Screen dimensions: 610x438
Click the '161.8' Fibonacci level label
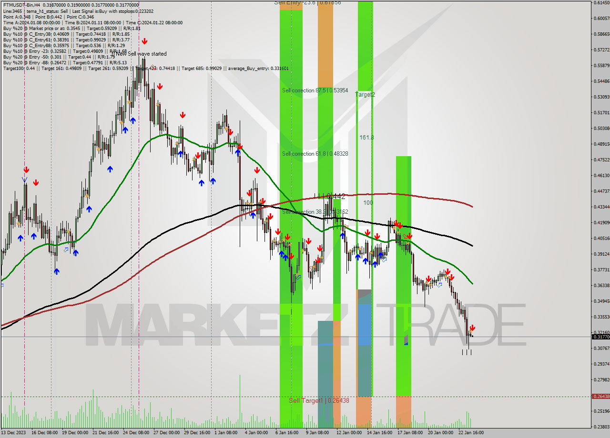366,138
